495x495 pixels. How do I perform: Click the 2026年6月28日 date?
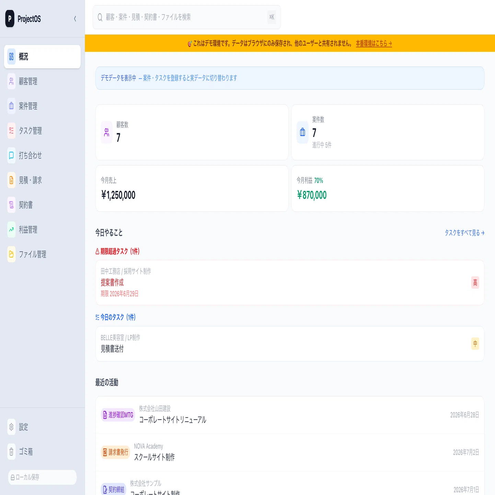click(464, 415)
